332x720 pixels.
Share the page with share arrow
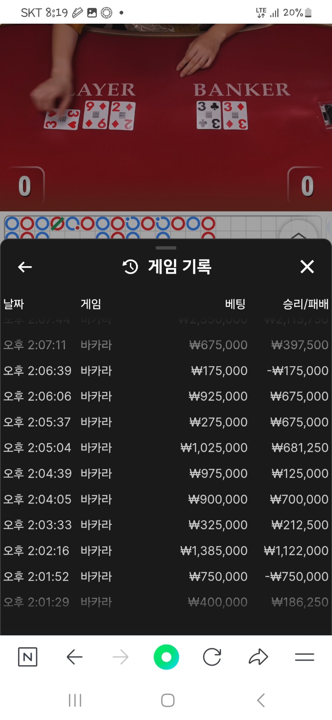258,657
